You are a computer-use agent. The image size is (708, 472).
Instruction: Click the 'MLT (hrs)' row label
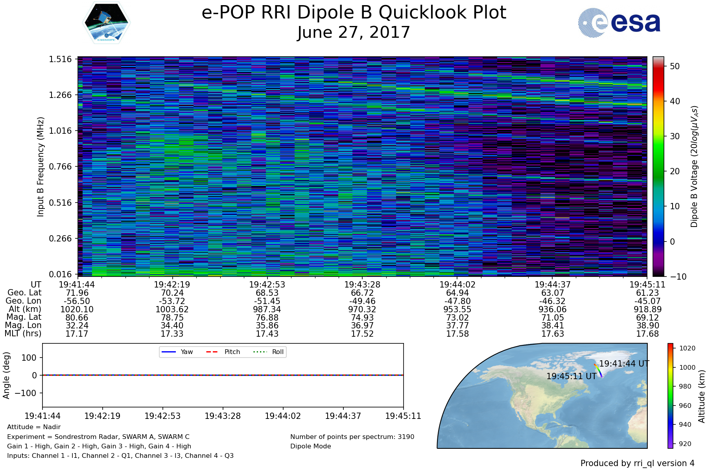coord(23,334)
